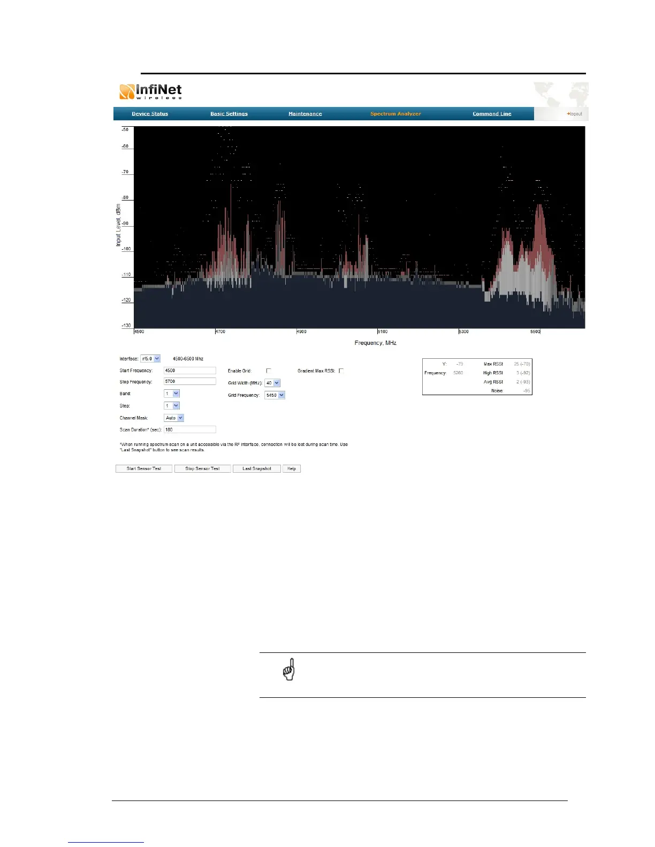Screen dimensions: 655x847
Task: Click the Scan Duration input field
Action: click(x=189, y=430)
